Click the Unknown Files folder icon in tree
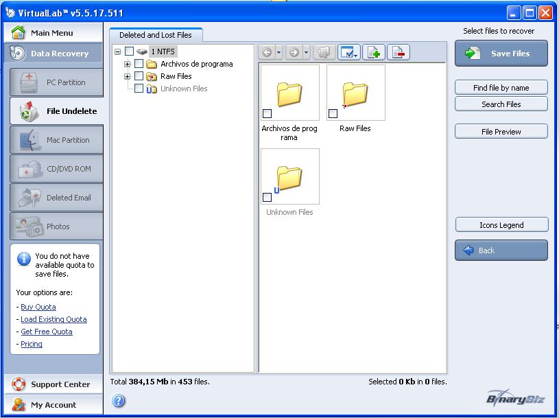Screen dimensions: 559x418 click(x=152, y=89)
